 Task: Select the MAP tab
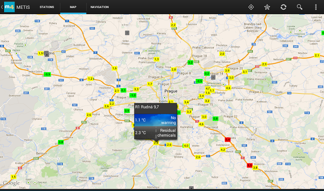click(x=73, y=7)
